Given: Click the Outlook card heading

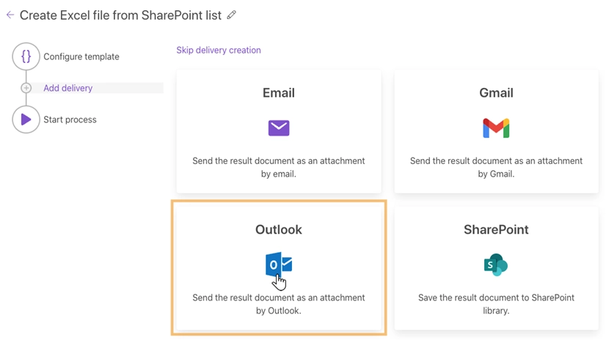Looking at the screenshot, I should (x=279, y=229).
